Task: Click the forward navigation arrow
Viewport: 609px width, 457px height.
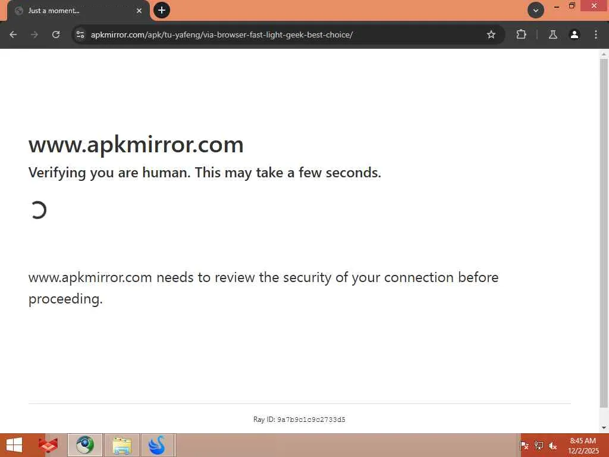Action: coord(34,35)
